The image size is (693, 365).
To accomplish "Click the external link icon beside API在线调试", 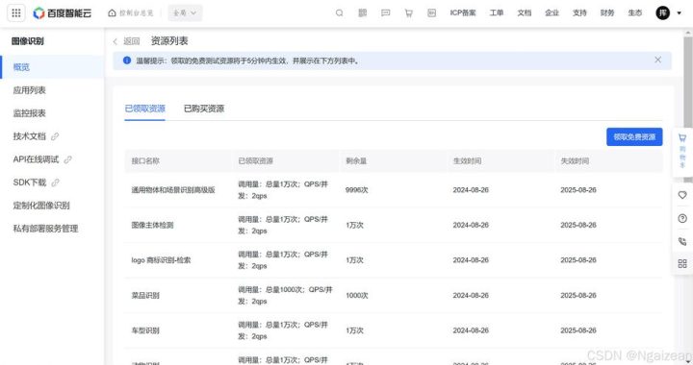I will tap(67, 159).
